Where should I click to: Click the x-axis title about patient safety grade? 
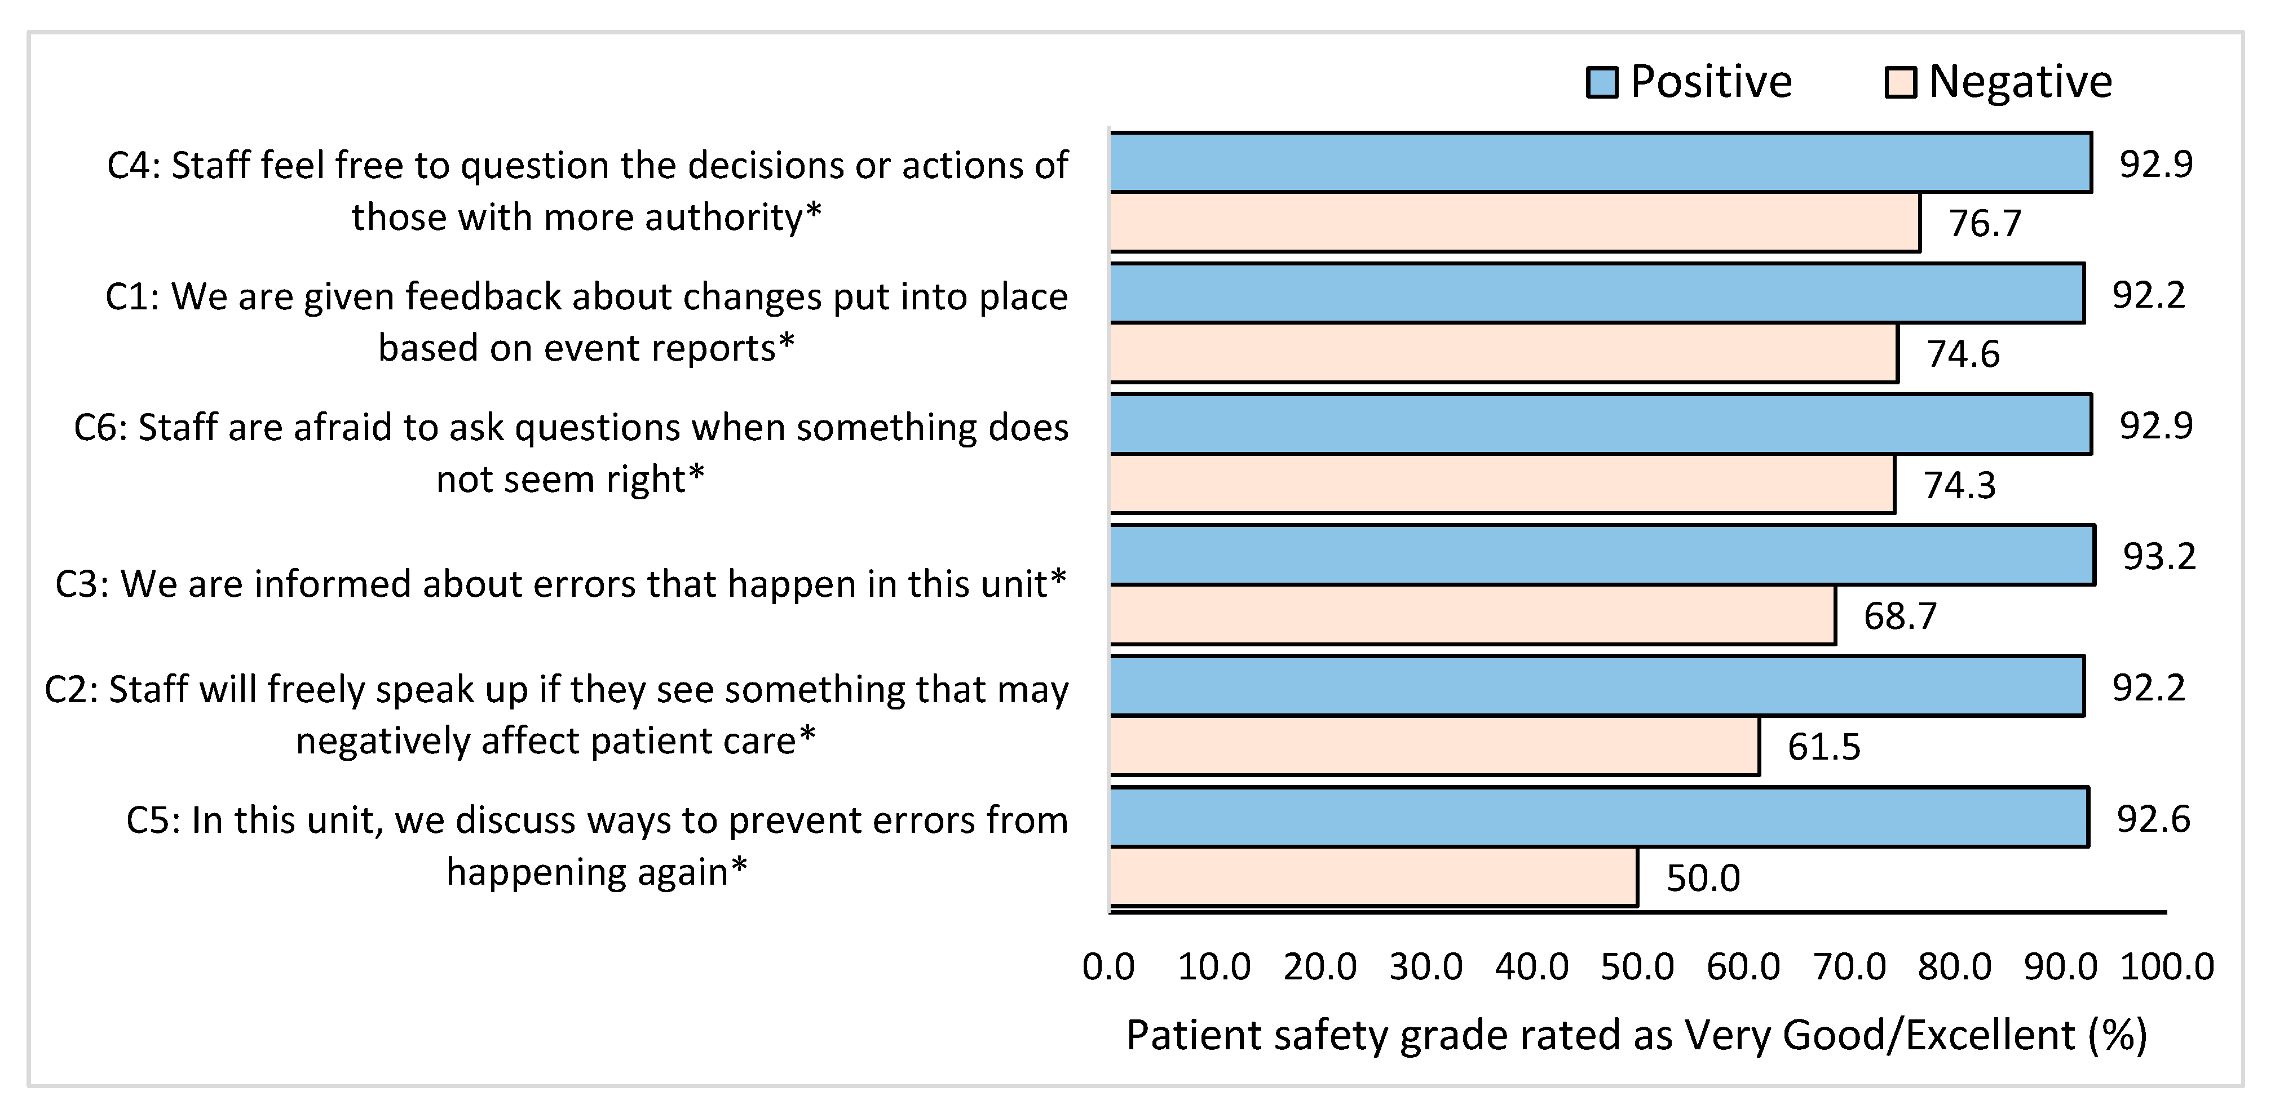pos(1637,1035)
